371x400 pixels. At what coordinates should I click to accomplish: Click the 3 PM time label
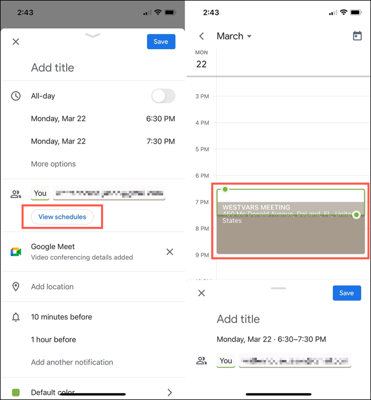pos(202,97)
